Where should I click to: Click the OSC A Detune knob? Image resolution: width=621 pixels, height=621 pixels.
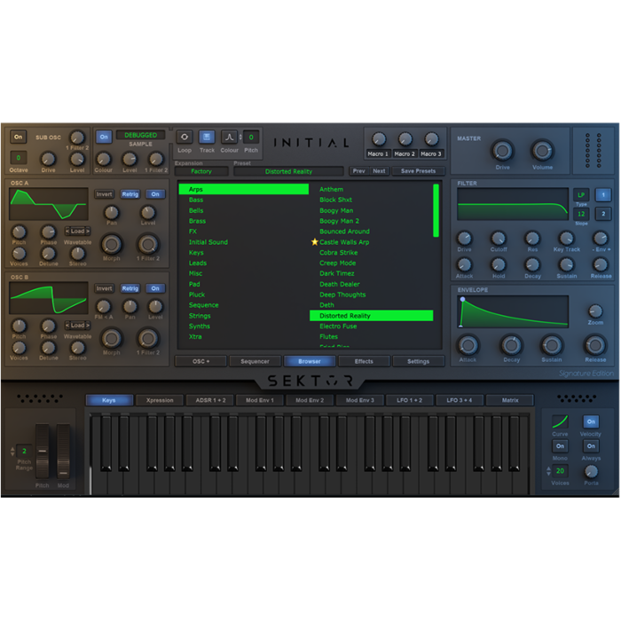click(48, 253)
